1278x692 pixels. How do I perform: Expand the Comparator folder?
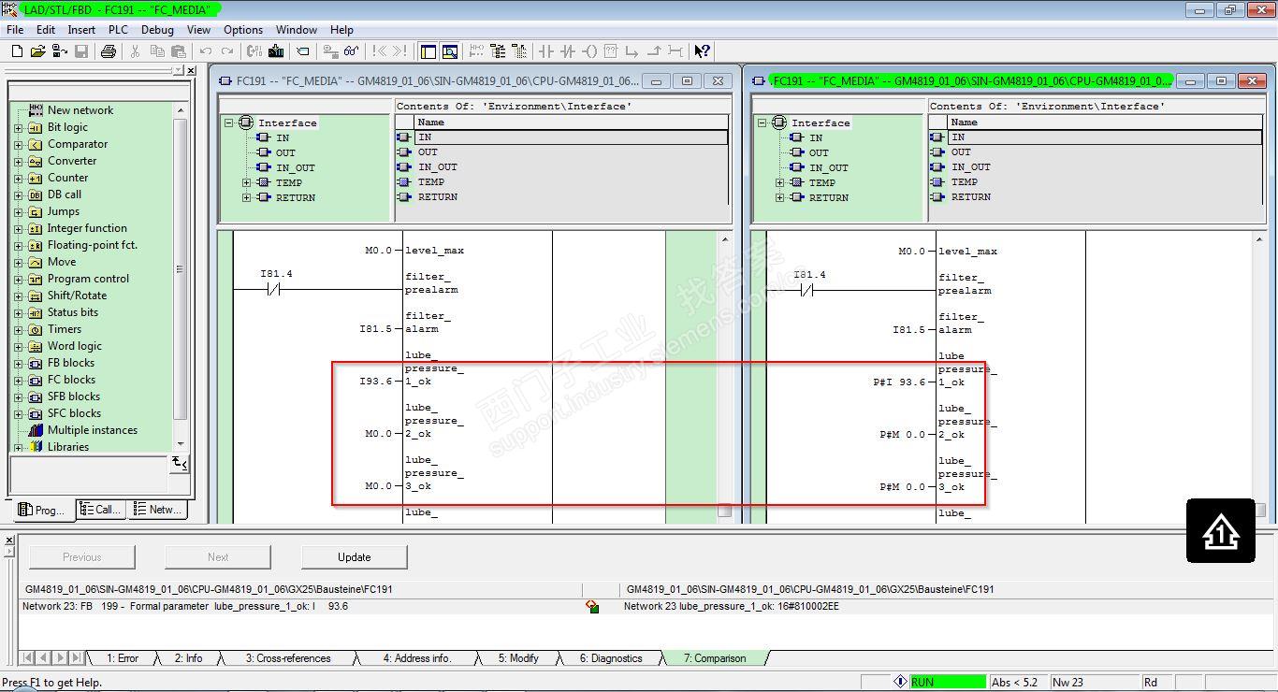coord(18,145)
